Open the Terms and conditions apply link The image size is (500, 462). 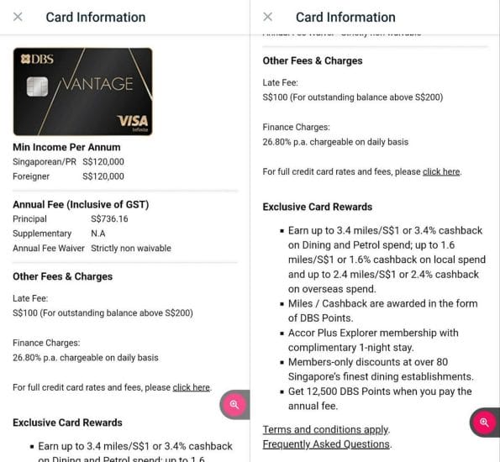325,429
